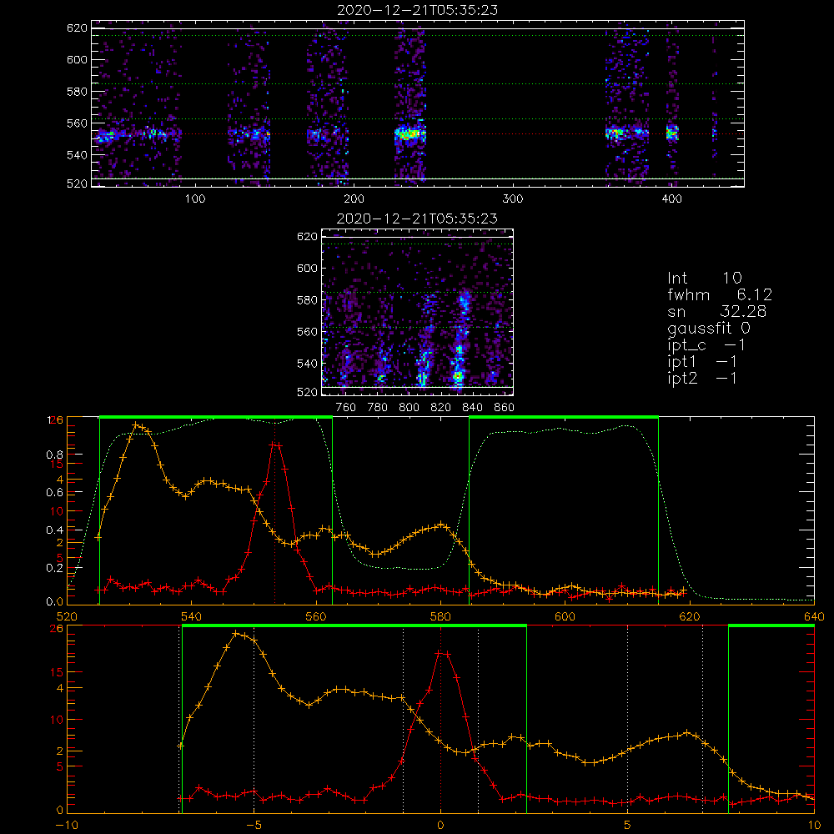Image resolution: width=834 pixels, height=834 pixels.
Task: Click x-axis label 560 on upper profile plot
Action: [316, 617]
